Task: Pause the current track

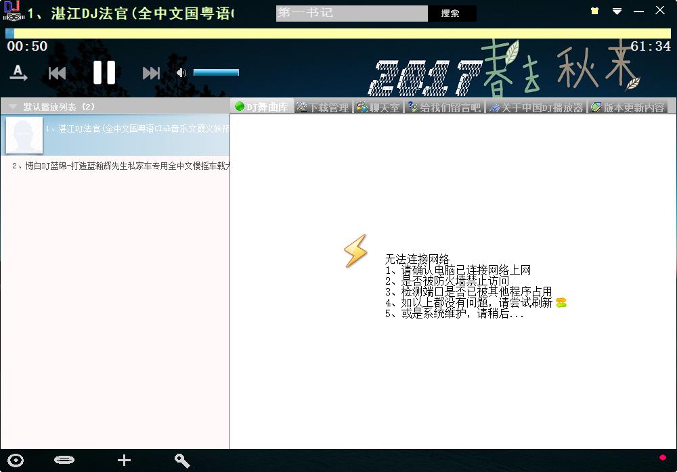Action: (104, 72)
